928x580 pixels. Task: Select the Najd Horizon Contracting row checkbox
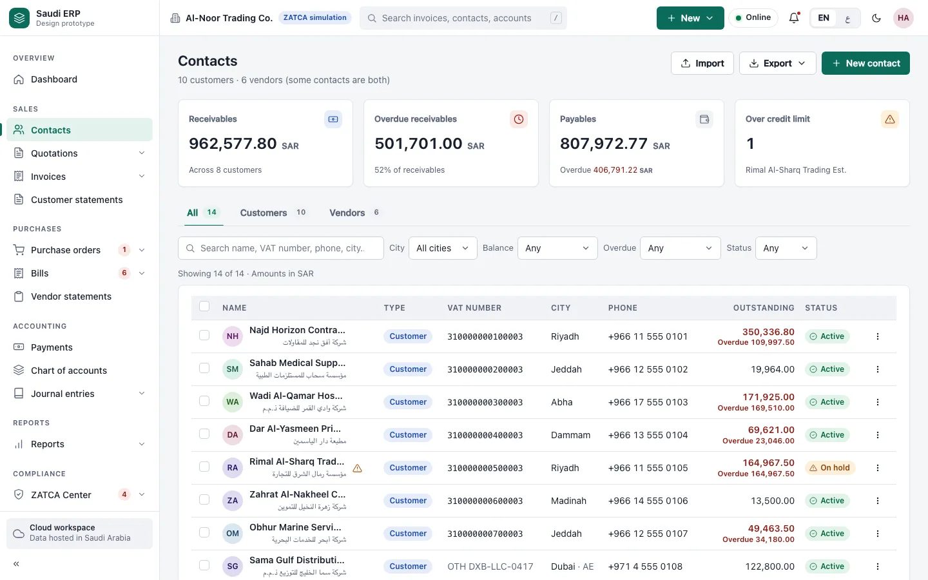[x=204, y=335]
